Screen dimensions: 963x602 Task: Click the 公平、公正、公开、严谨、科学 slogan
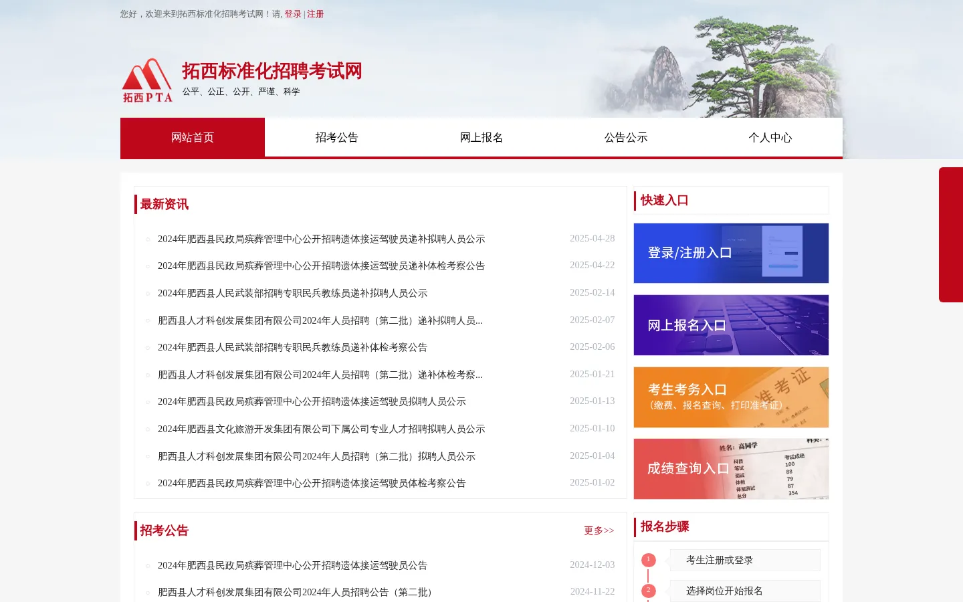pos(241,92)
